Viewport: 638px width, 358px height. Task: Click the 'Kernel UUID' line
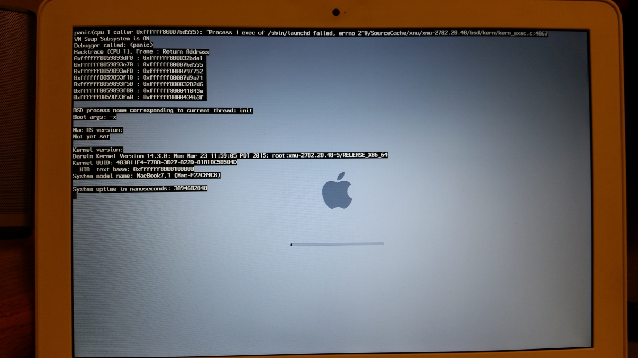(155, 162)
